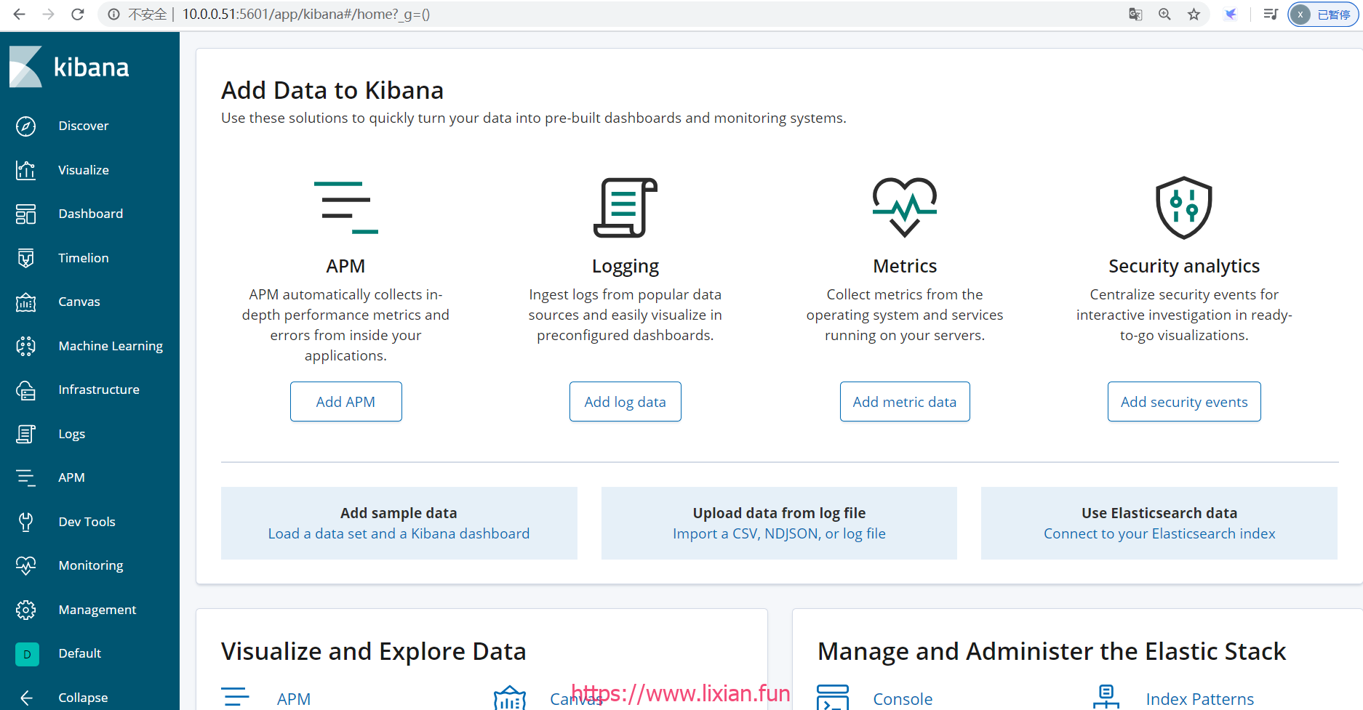This screenshot has height=710, width=1363.
Task: Open Logs via its document icon
Action: (x=25, y=434)
